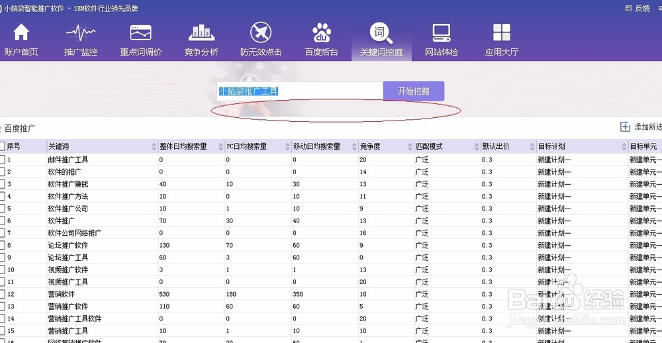The image size is (662, 343).
Task: Check the row 12 营销软件 checkbox
Action: click(2, 294)
